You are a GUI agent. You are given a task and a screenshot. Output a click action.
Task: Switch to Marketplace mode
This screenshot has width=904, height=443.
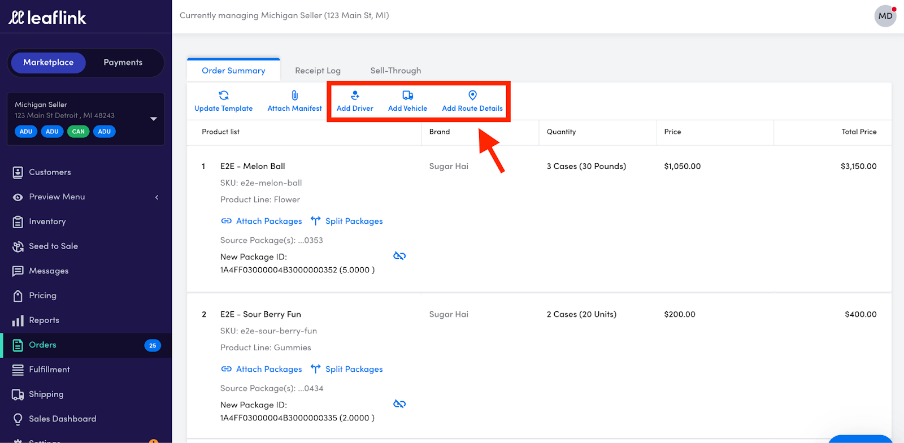click(x=49, y=63)
